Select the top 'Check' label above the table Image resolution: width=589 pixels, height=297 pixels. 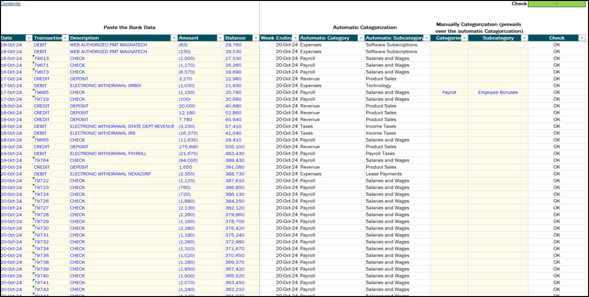point(520,4)
